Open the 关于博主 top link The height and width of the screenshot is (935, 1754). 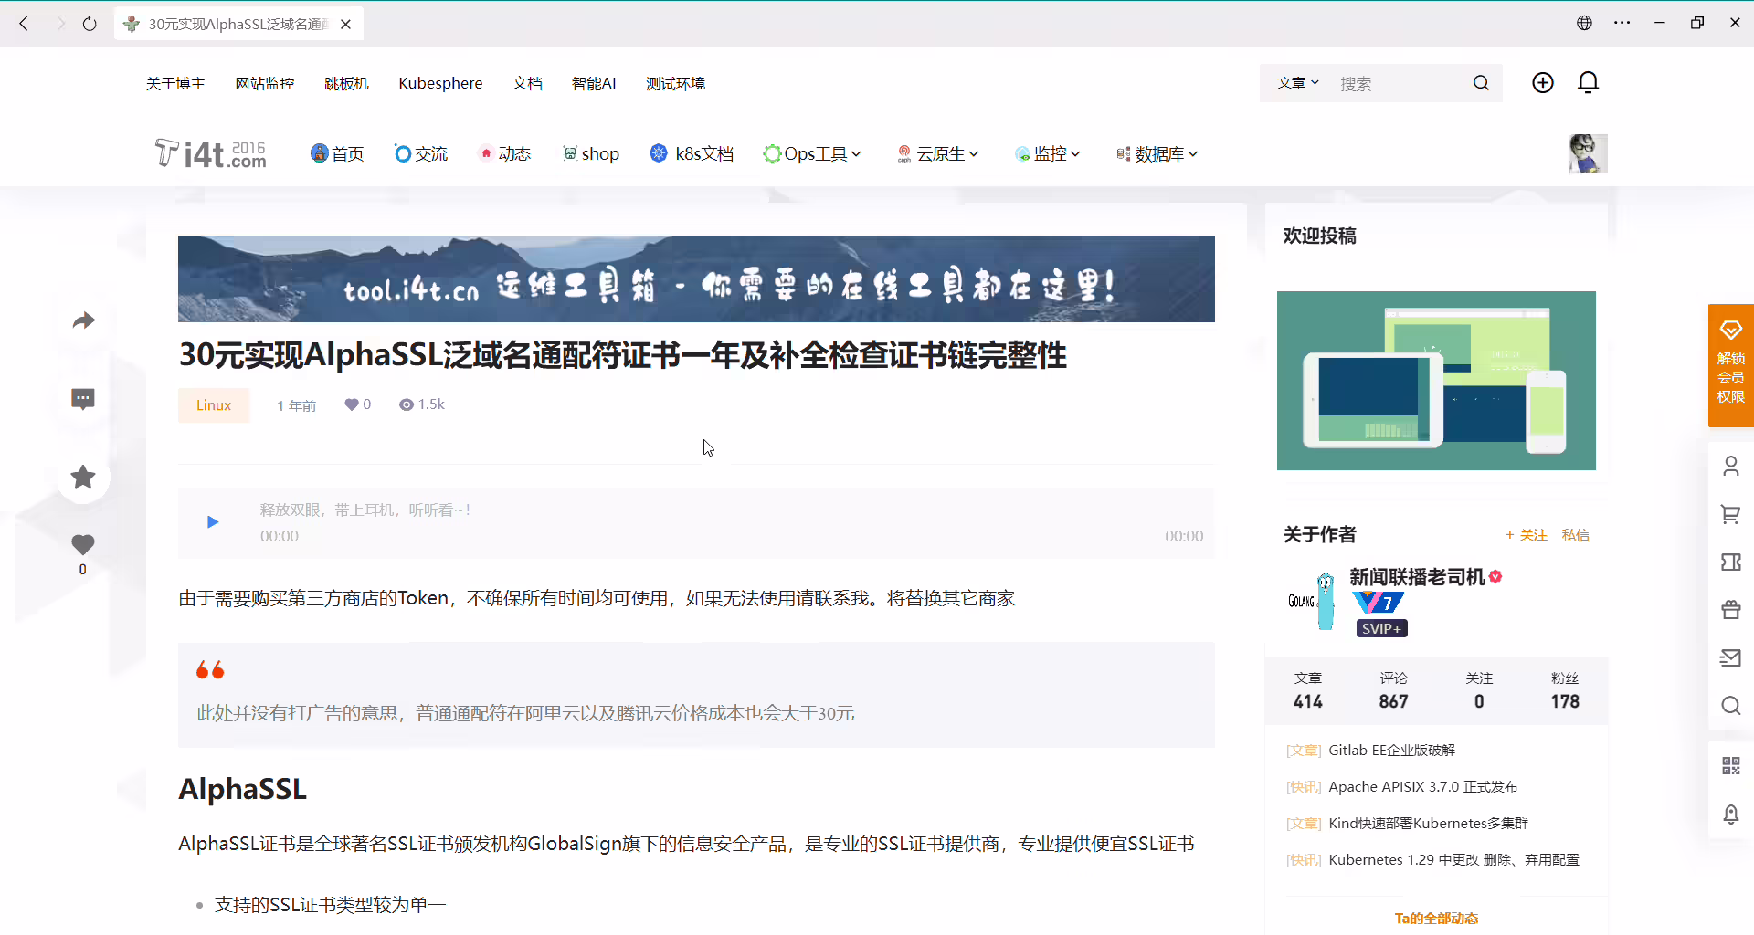point(175,83)
